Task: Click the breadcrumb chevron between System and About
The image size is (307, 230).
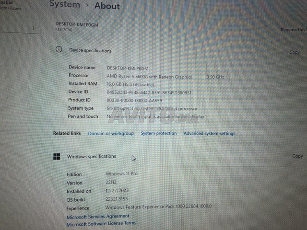Action: (x=87, y=5)
